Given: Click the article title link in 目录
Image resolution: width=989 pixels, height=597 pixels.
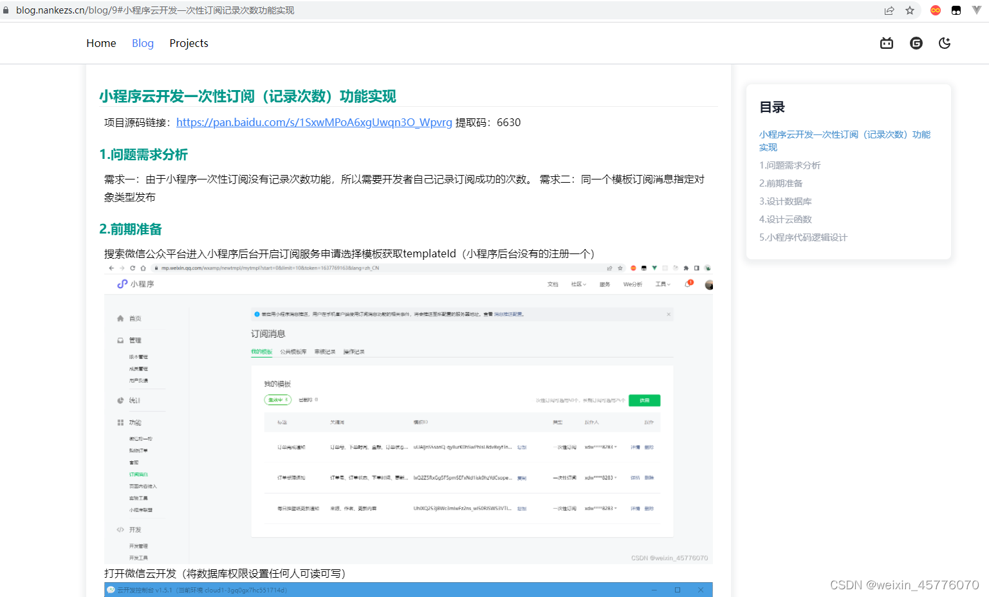Looking at the screenshot, I should 845,140.
